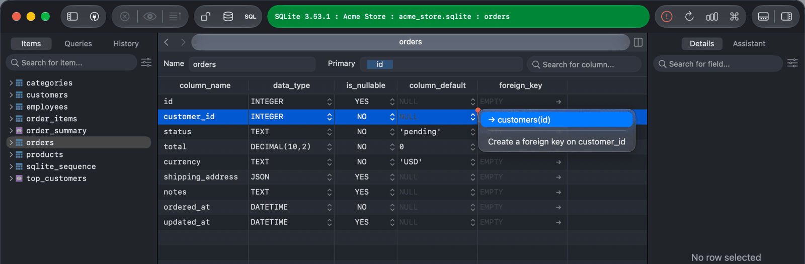
Task: Click the preview eye icon in toolbar
Action: (149, 17)
